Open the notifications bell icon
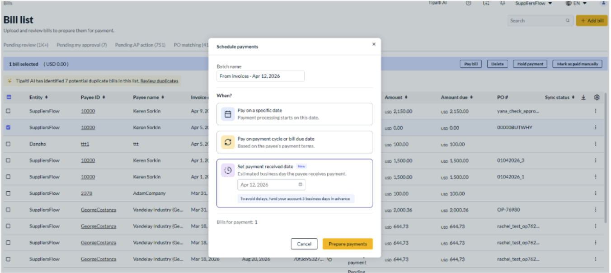 pyautogui.click(x=503, y=3)
